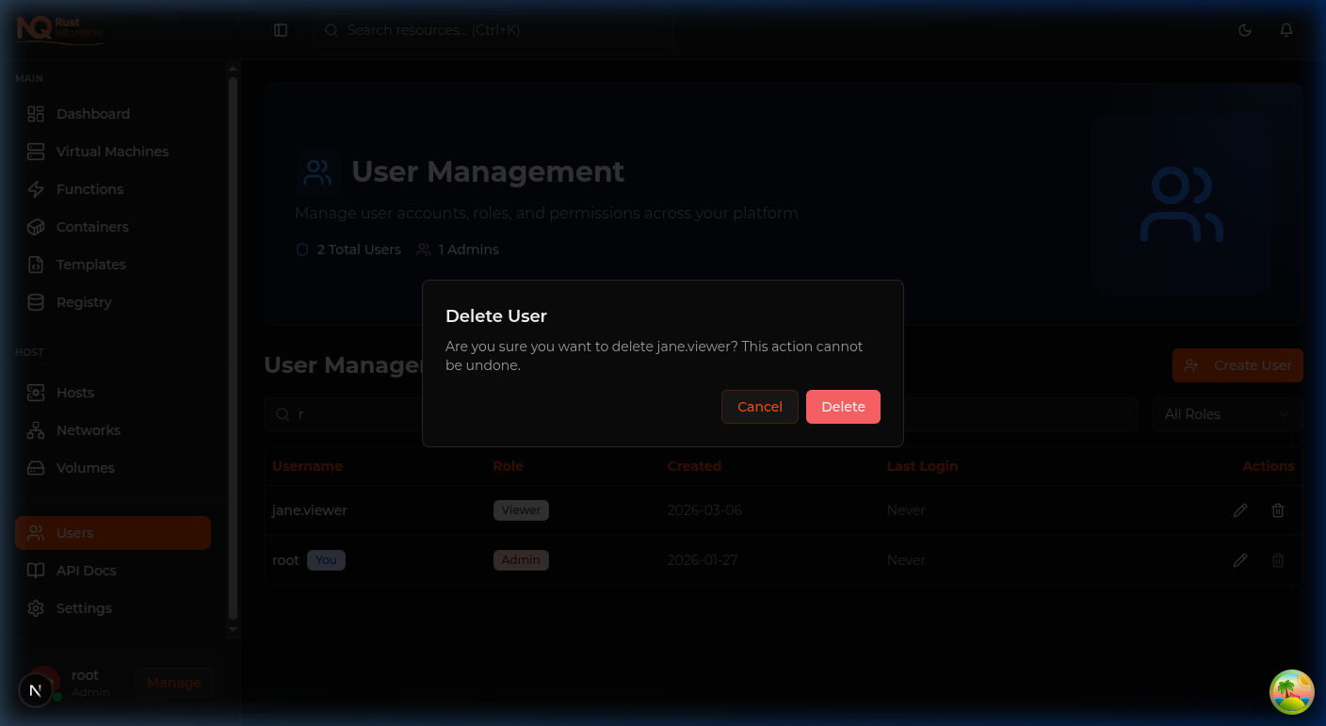Click the sidebar scroll-up arrow
The image size is (1326, 726).
click(x=233, y=67)
